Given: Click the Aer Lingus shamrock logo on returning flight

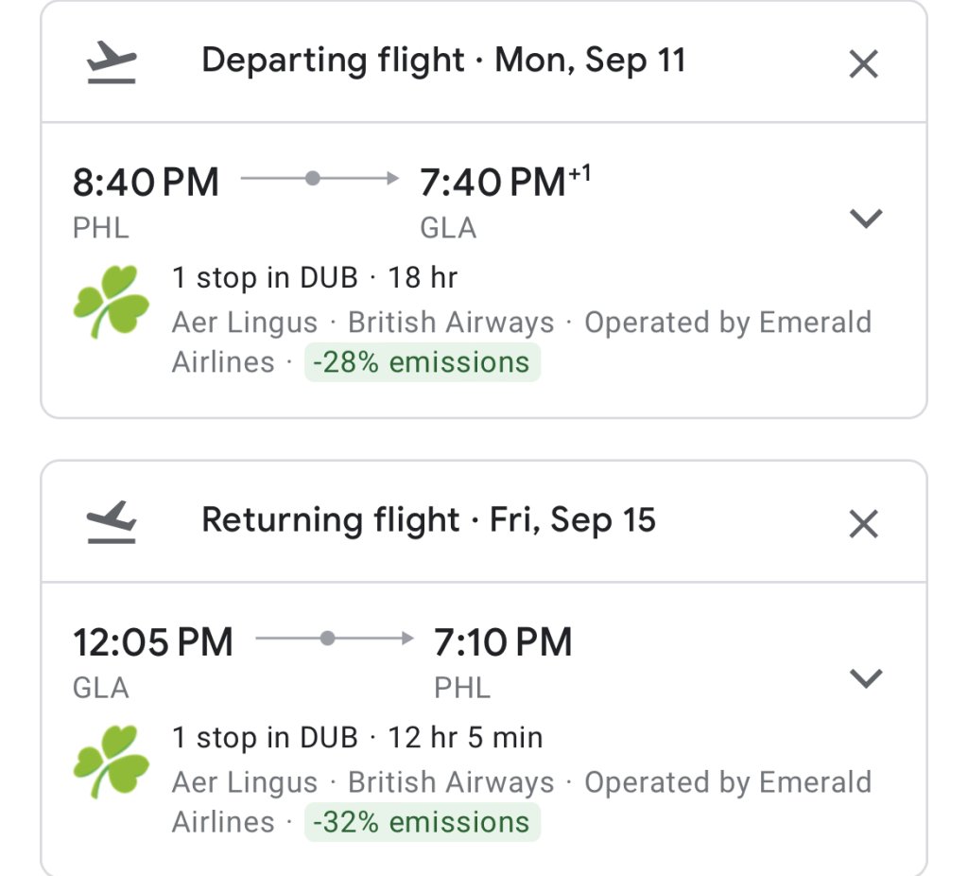Looking at the screenshot, I should tap(112, 761).
